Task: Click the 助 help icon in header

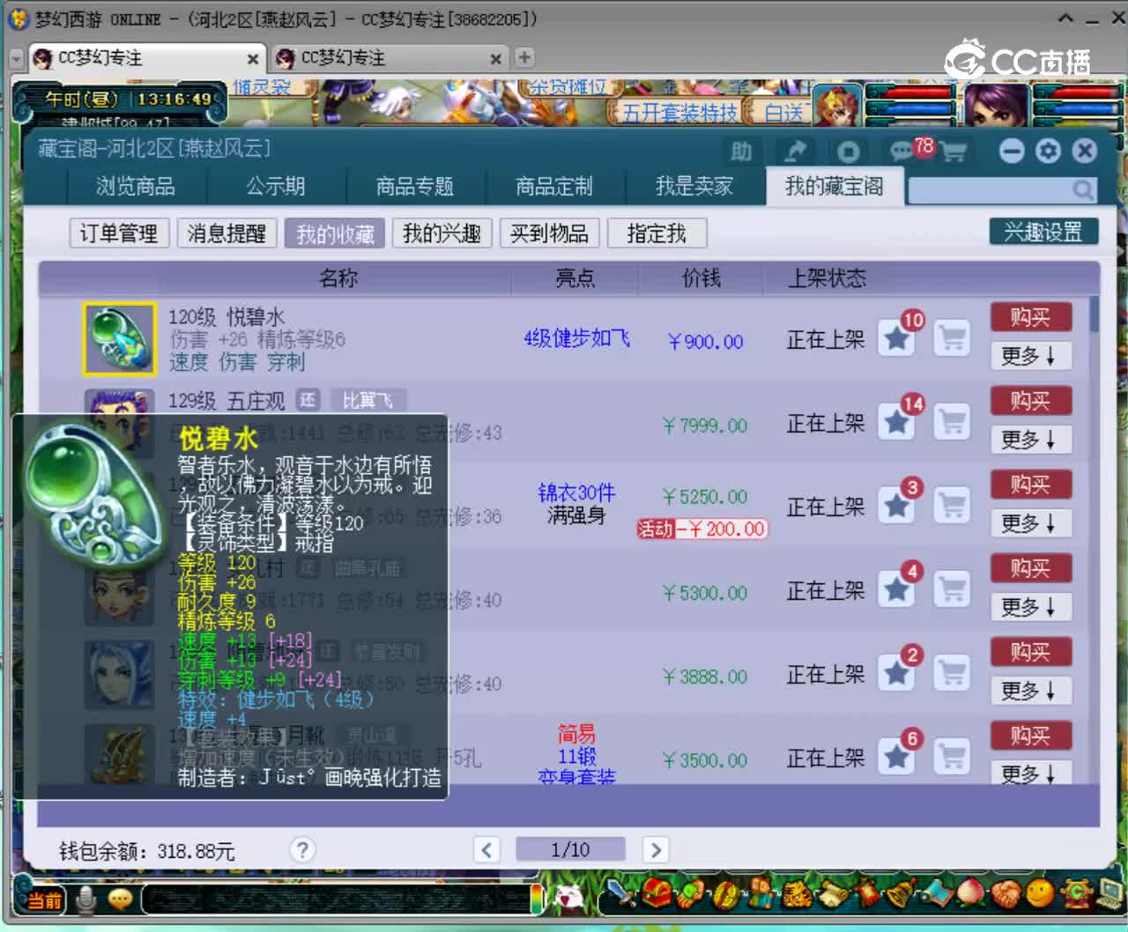Action: click(741, 152)
